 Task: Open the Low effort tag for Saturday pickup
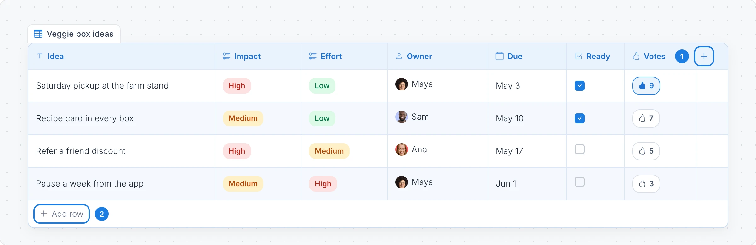(322, 86)
